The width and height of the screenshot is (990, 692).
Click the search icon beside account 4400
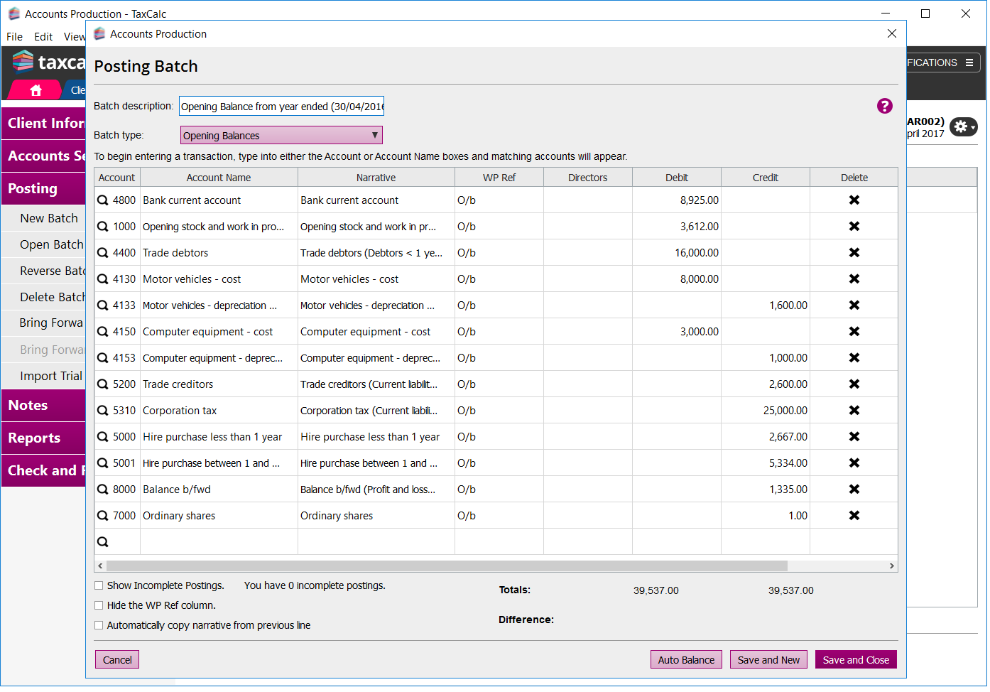coord(103,254)
